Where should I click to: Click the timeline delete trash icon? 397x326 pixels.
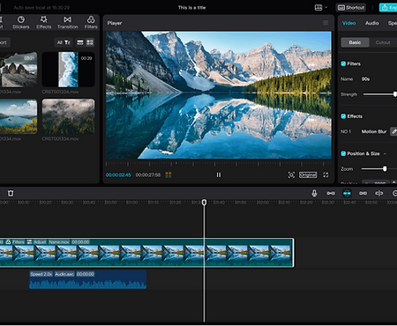coord(11,193)
